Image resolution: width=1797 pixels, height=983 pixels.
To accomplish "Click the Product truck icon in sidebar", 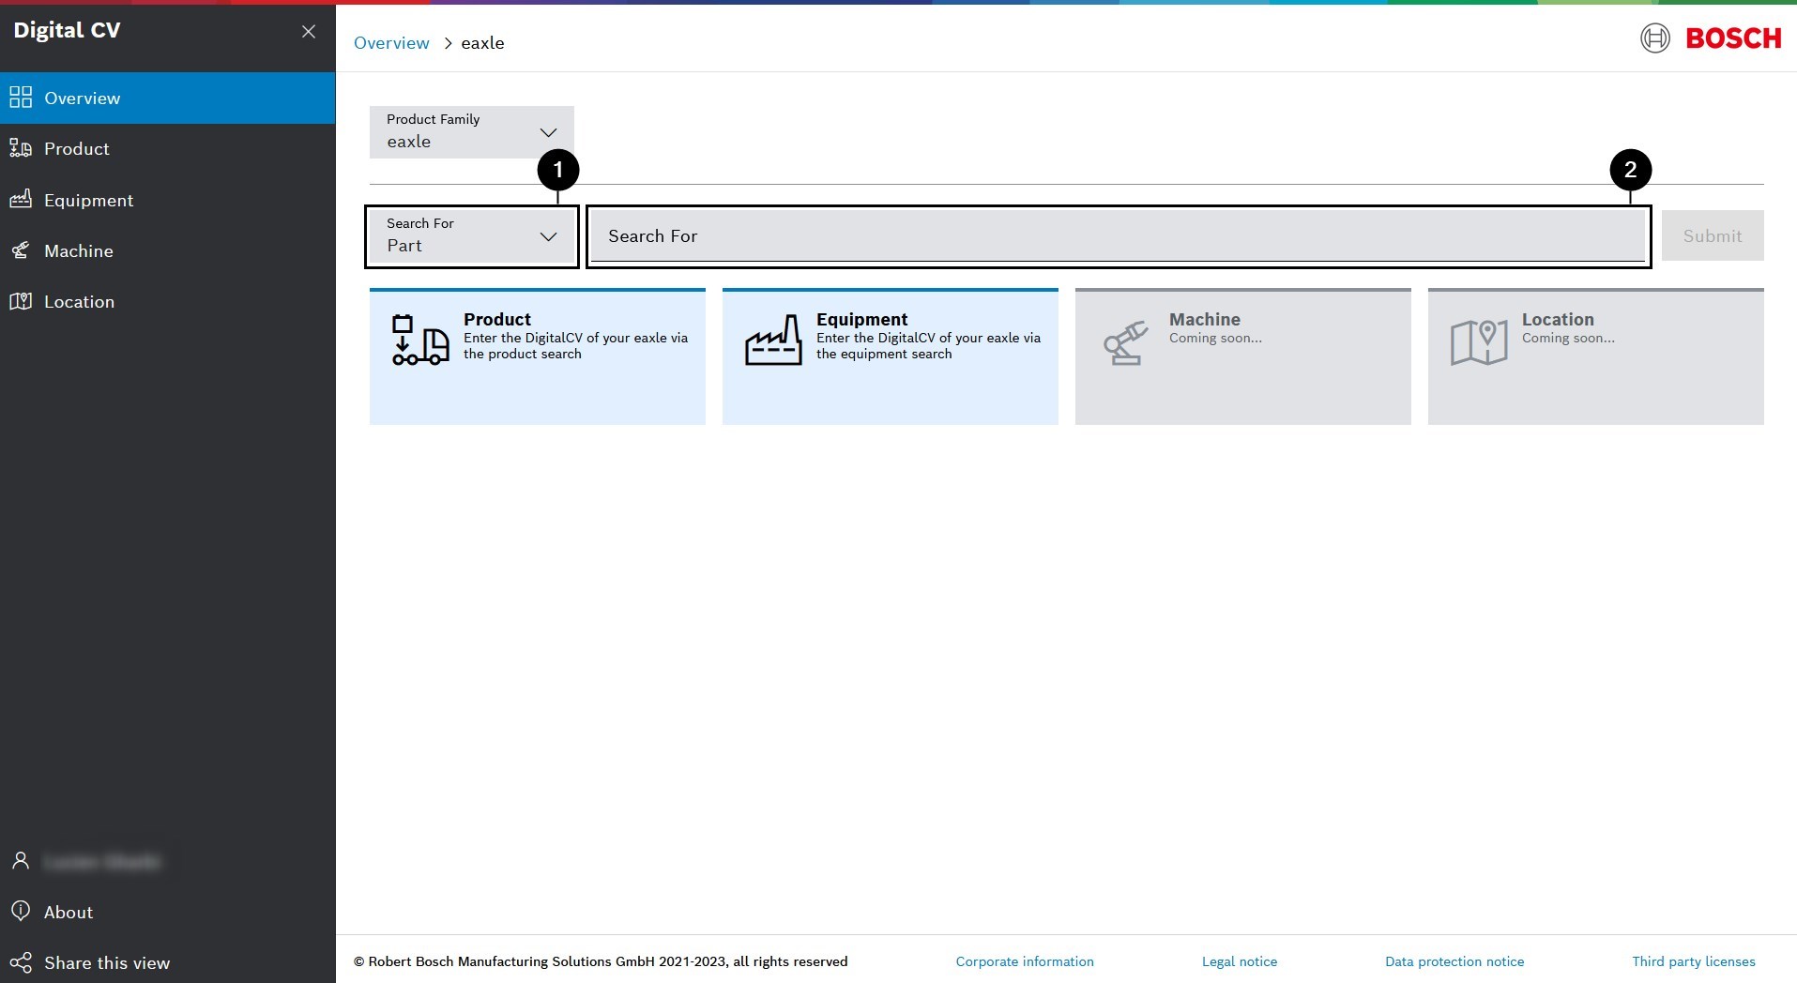I will 21,148.
